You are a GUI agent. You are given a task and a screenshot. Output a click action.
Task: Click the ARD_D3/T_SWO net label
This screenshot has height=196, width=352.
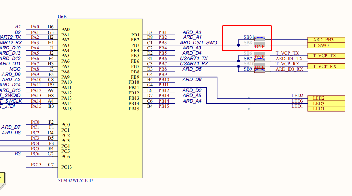click(x=199, y=42)
